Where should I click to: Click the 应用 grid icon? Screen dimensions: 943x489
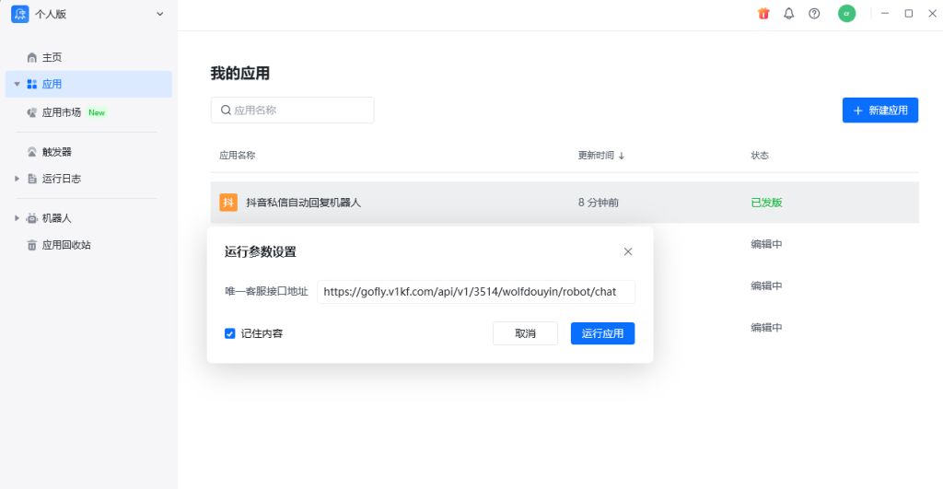pos(32,84)
